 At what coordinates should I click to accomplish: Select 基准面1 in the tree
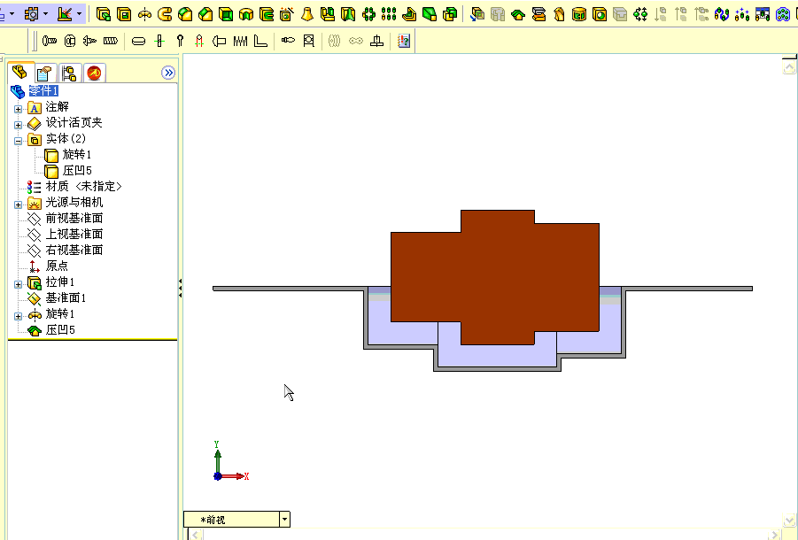(x=66, y=298)
